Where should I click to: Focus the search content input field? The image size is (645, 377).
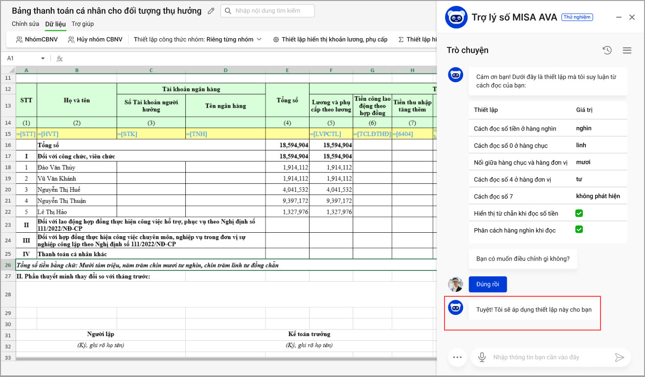(267, 10)
